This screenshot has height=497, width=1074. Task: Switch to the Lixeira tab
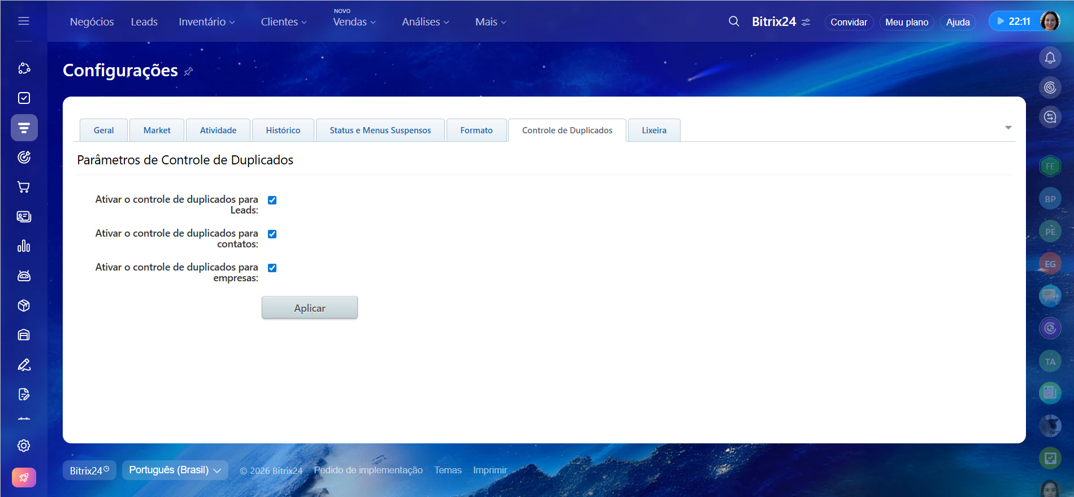tap(653, 130)
